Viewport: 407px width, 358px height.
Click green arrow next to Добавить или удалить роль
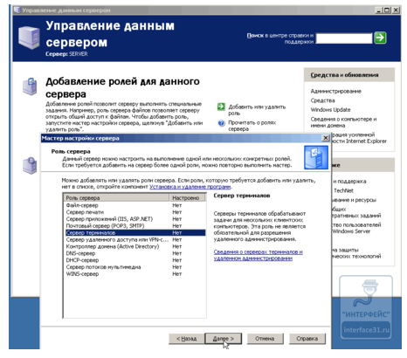tap(221, 107)
